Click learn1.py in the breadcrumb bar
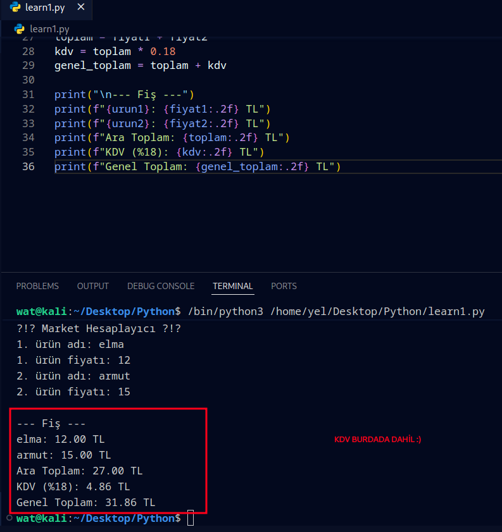This screenshot has height=532, width=502. pos(49,29)
